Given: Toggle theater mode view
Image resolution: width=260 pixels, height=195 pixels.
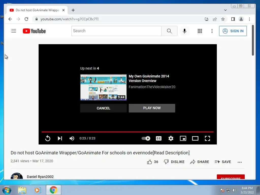Looking at the screenshot, I should pos(195,138).
